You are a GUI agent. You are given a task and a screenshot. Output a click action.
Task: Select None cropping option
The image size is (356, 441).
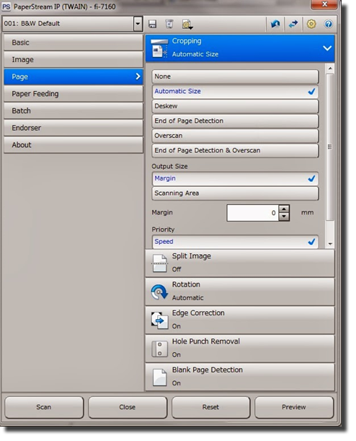[235, 77]
